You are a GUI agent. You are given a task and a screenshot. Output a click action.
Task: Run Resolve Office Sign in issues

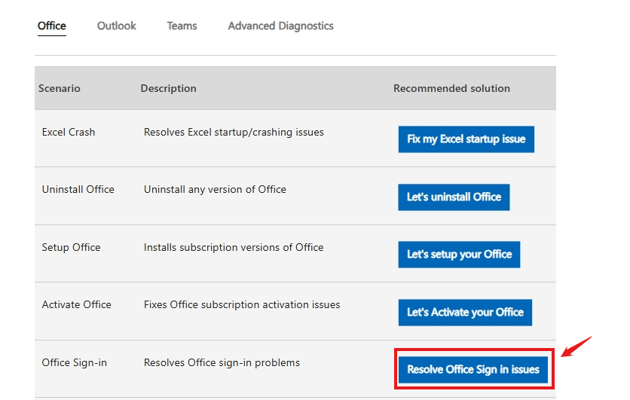[x=473, y=369]
